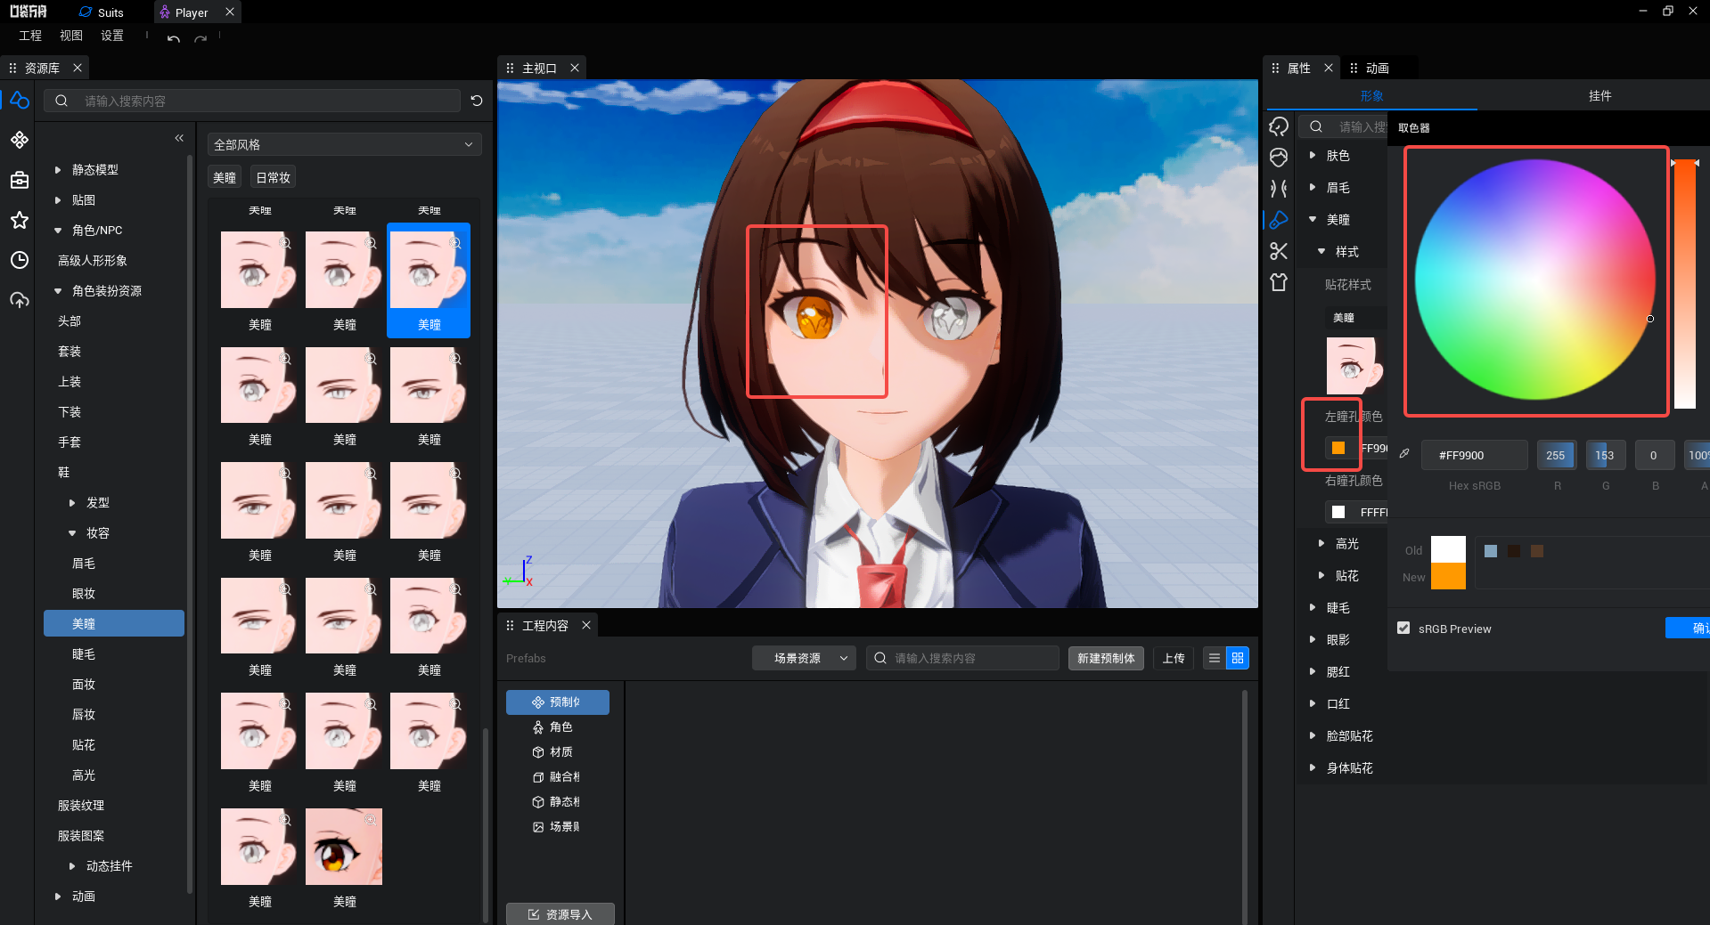
Task: Open the 视图 menu
Action: pyautogui.click(x=71, y=36)
